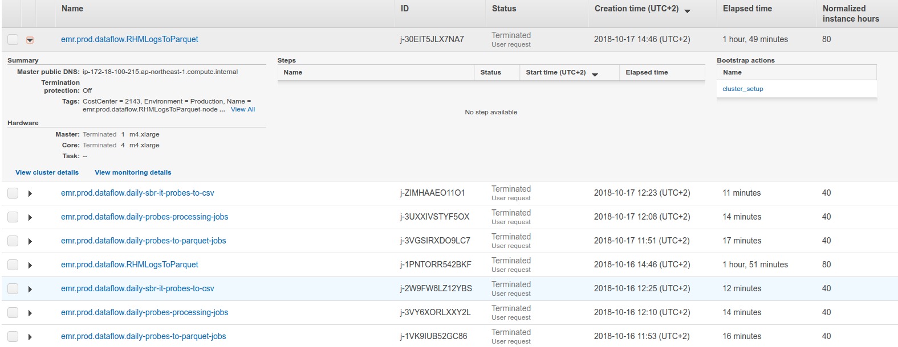This screenshot has height=347, width=898.
Task: Open View cluster details link
Action: click(x=47, y=172)
